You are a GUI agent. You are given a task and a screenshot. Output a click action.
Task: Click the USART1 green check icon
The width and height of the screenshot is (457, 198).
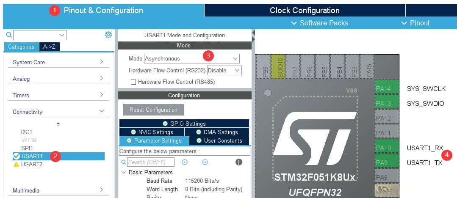[x=17, y=157]
